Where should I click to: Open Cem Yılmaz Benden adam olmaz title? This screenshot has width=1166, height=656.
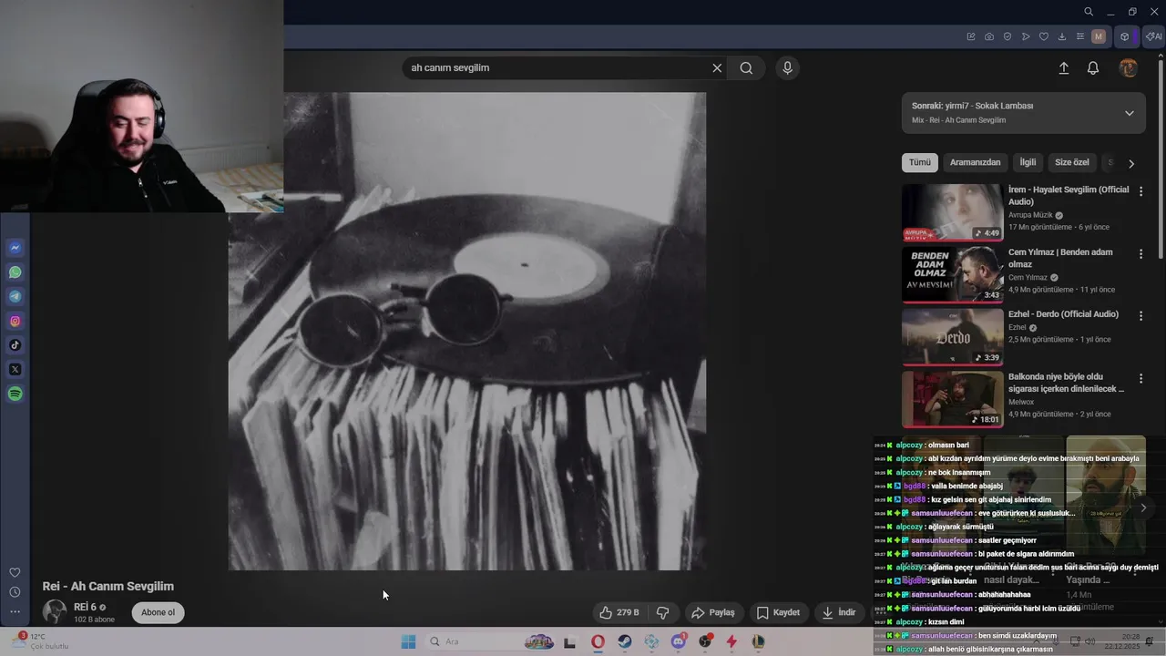coord(1060,258)
